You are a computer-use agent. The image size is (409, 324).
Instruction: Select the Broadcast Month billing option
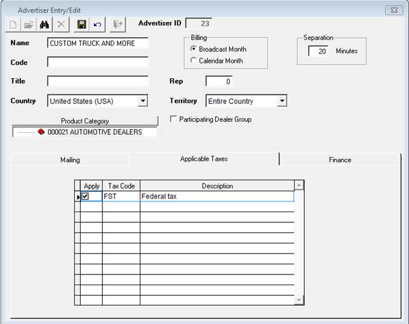(194, 49)
